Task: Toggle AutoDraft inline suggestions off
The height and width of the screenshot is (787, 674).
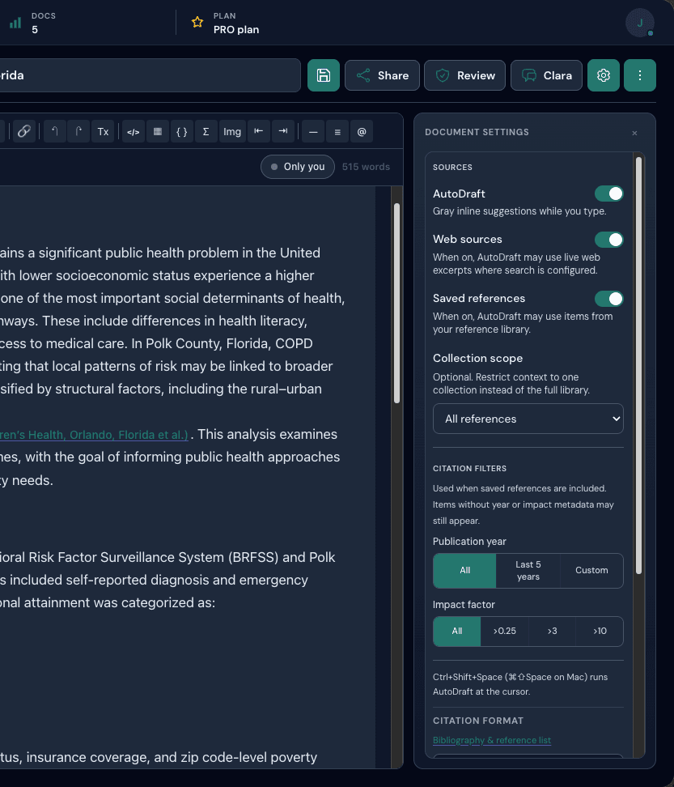Action: [609, 194]
